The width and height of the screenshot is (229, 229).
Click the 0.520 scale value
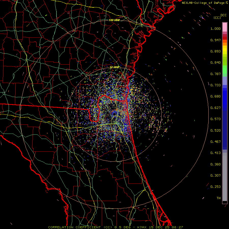pyautogui.click(x=216, y=131)
